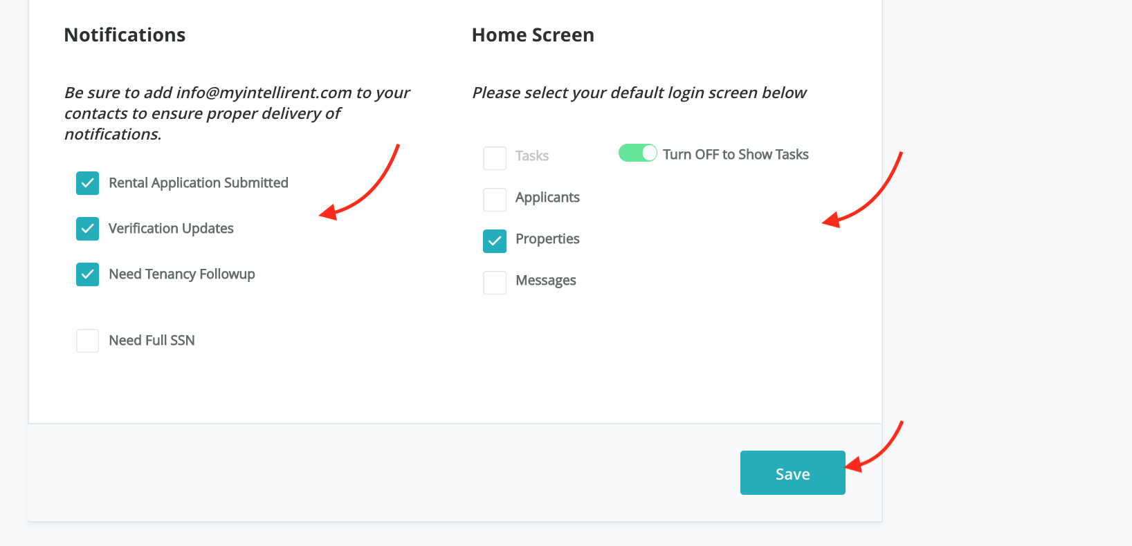Click the 'Turn OFF to Show Tasks' label
This screenshot has height=546, width=1132.
[x=736, y=155]
